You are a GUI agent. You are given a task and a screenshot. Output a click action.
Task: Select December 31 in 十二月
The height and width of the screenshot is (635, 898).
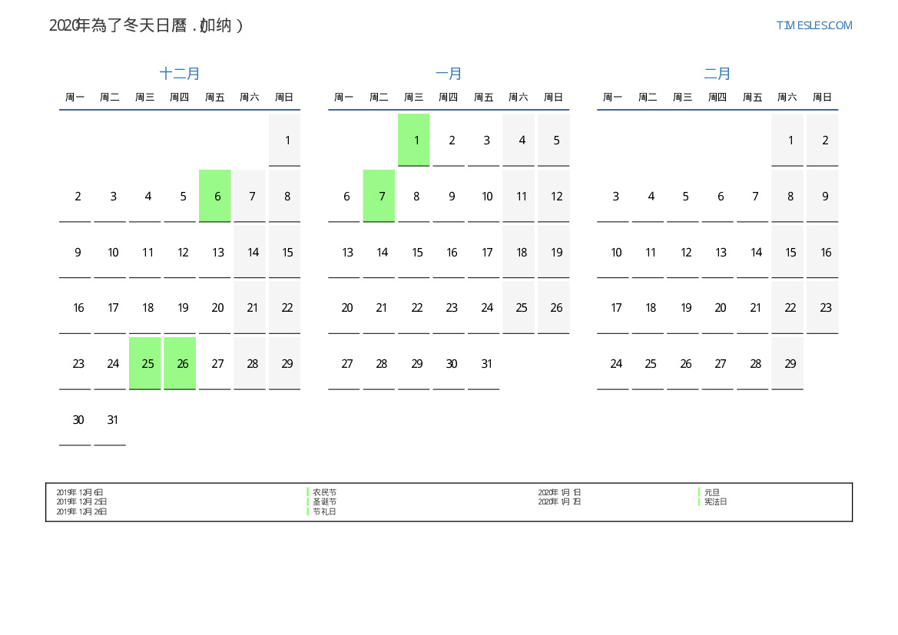[110, 420]
